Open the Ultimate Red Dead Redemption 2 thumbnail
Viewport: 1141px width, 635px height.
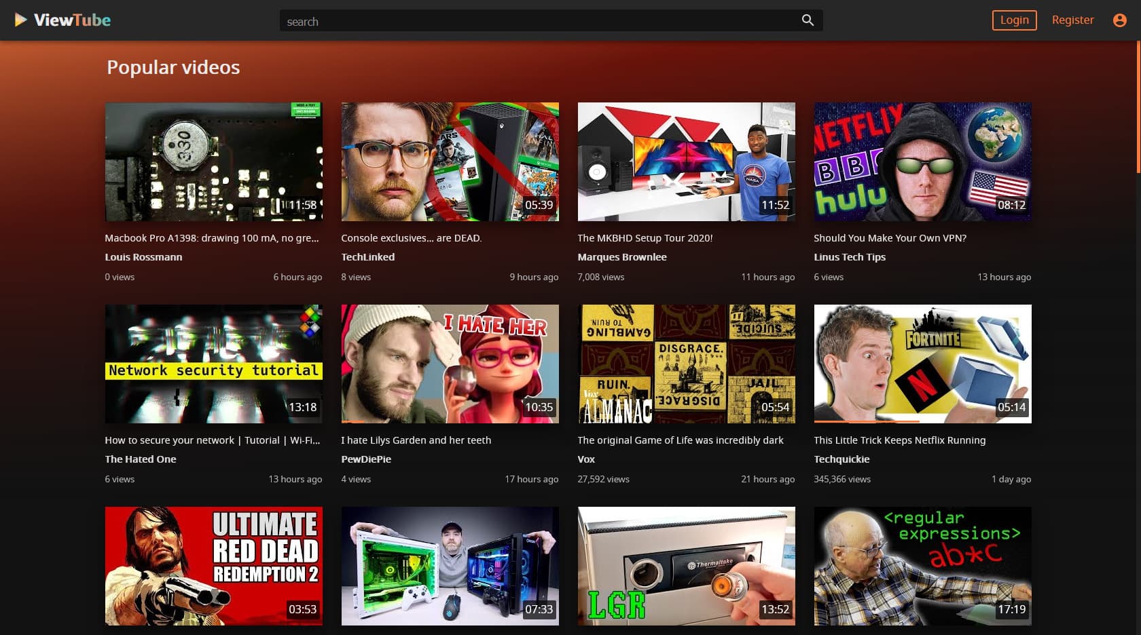click(x=213, y=566)
